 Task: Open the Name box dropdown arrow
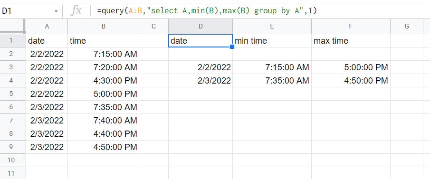point(56,11)
